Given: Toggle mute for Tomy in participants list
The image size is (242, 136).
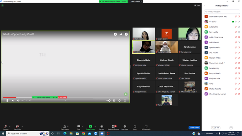Looking at the screenshot, I should click(236, 83).
